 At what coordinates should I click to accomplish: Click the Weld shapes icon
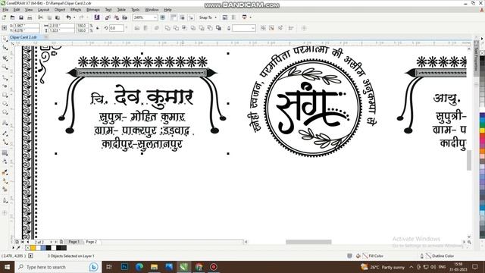167,28
